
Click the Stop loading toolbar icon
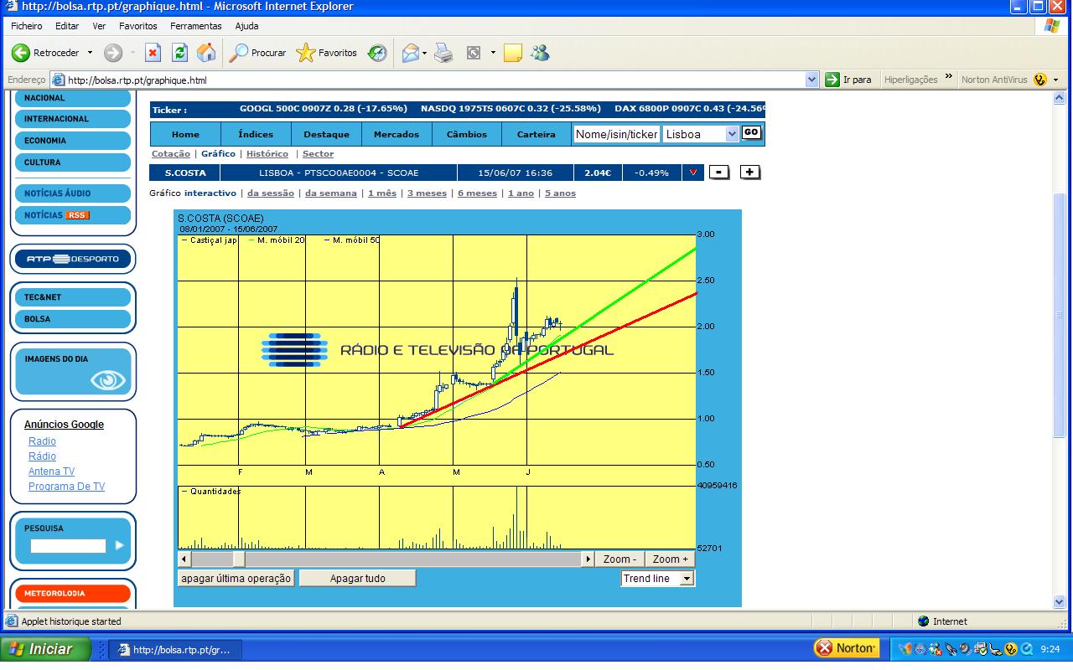pyautogui.click(x=153, y=53)
